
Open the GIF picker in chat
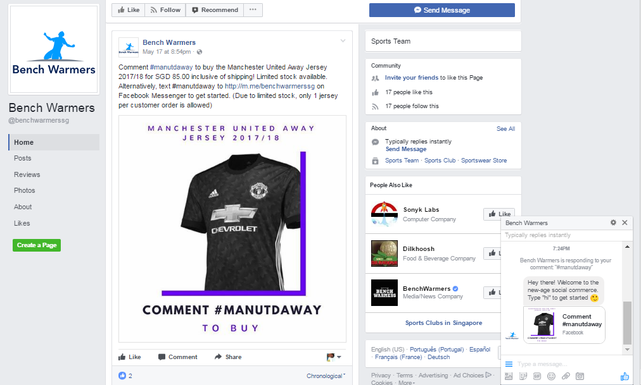click(x=537, y=376)
